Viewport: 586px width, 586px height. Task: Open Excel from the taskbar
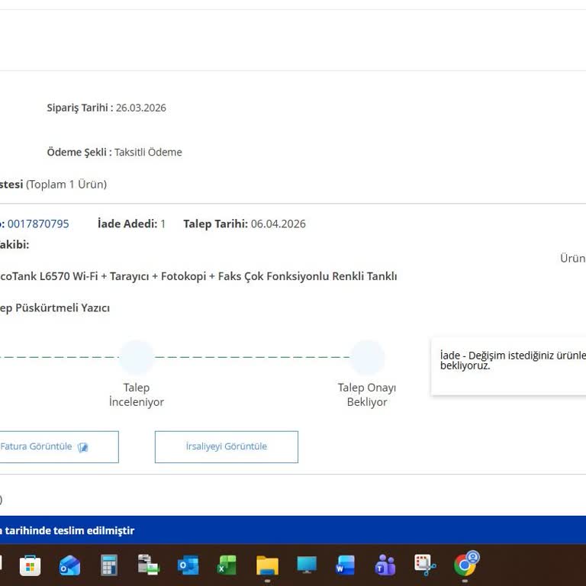coord(227,565)
